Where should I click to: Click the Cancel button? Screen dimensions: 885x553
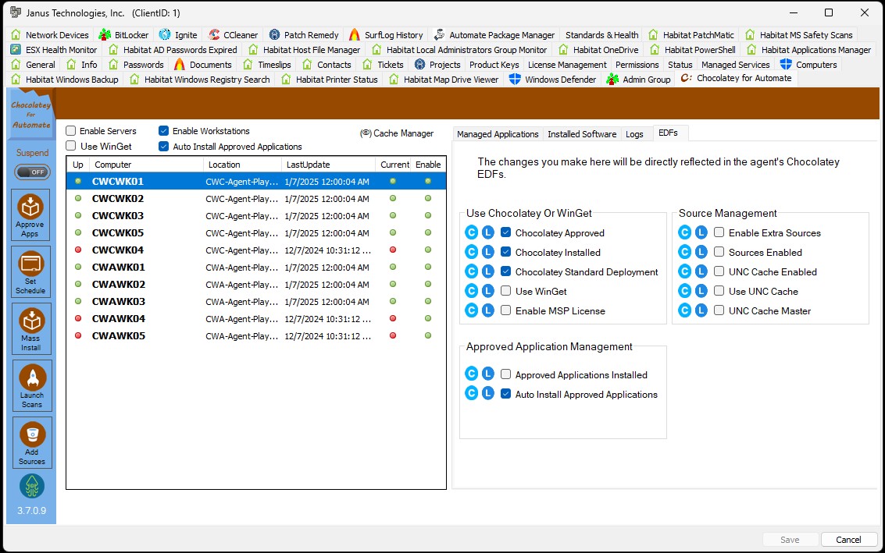pos(848,540)
